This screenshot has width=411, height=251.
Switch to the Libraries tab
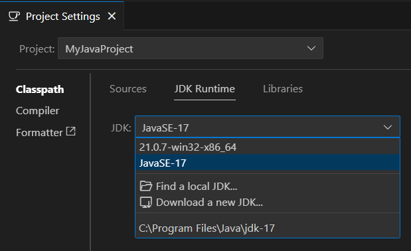point(283,89)
